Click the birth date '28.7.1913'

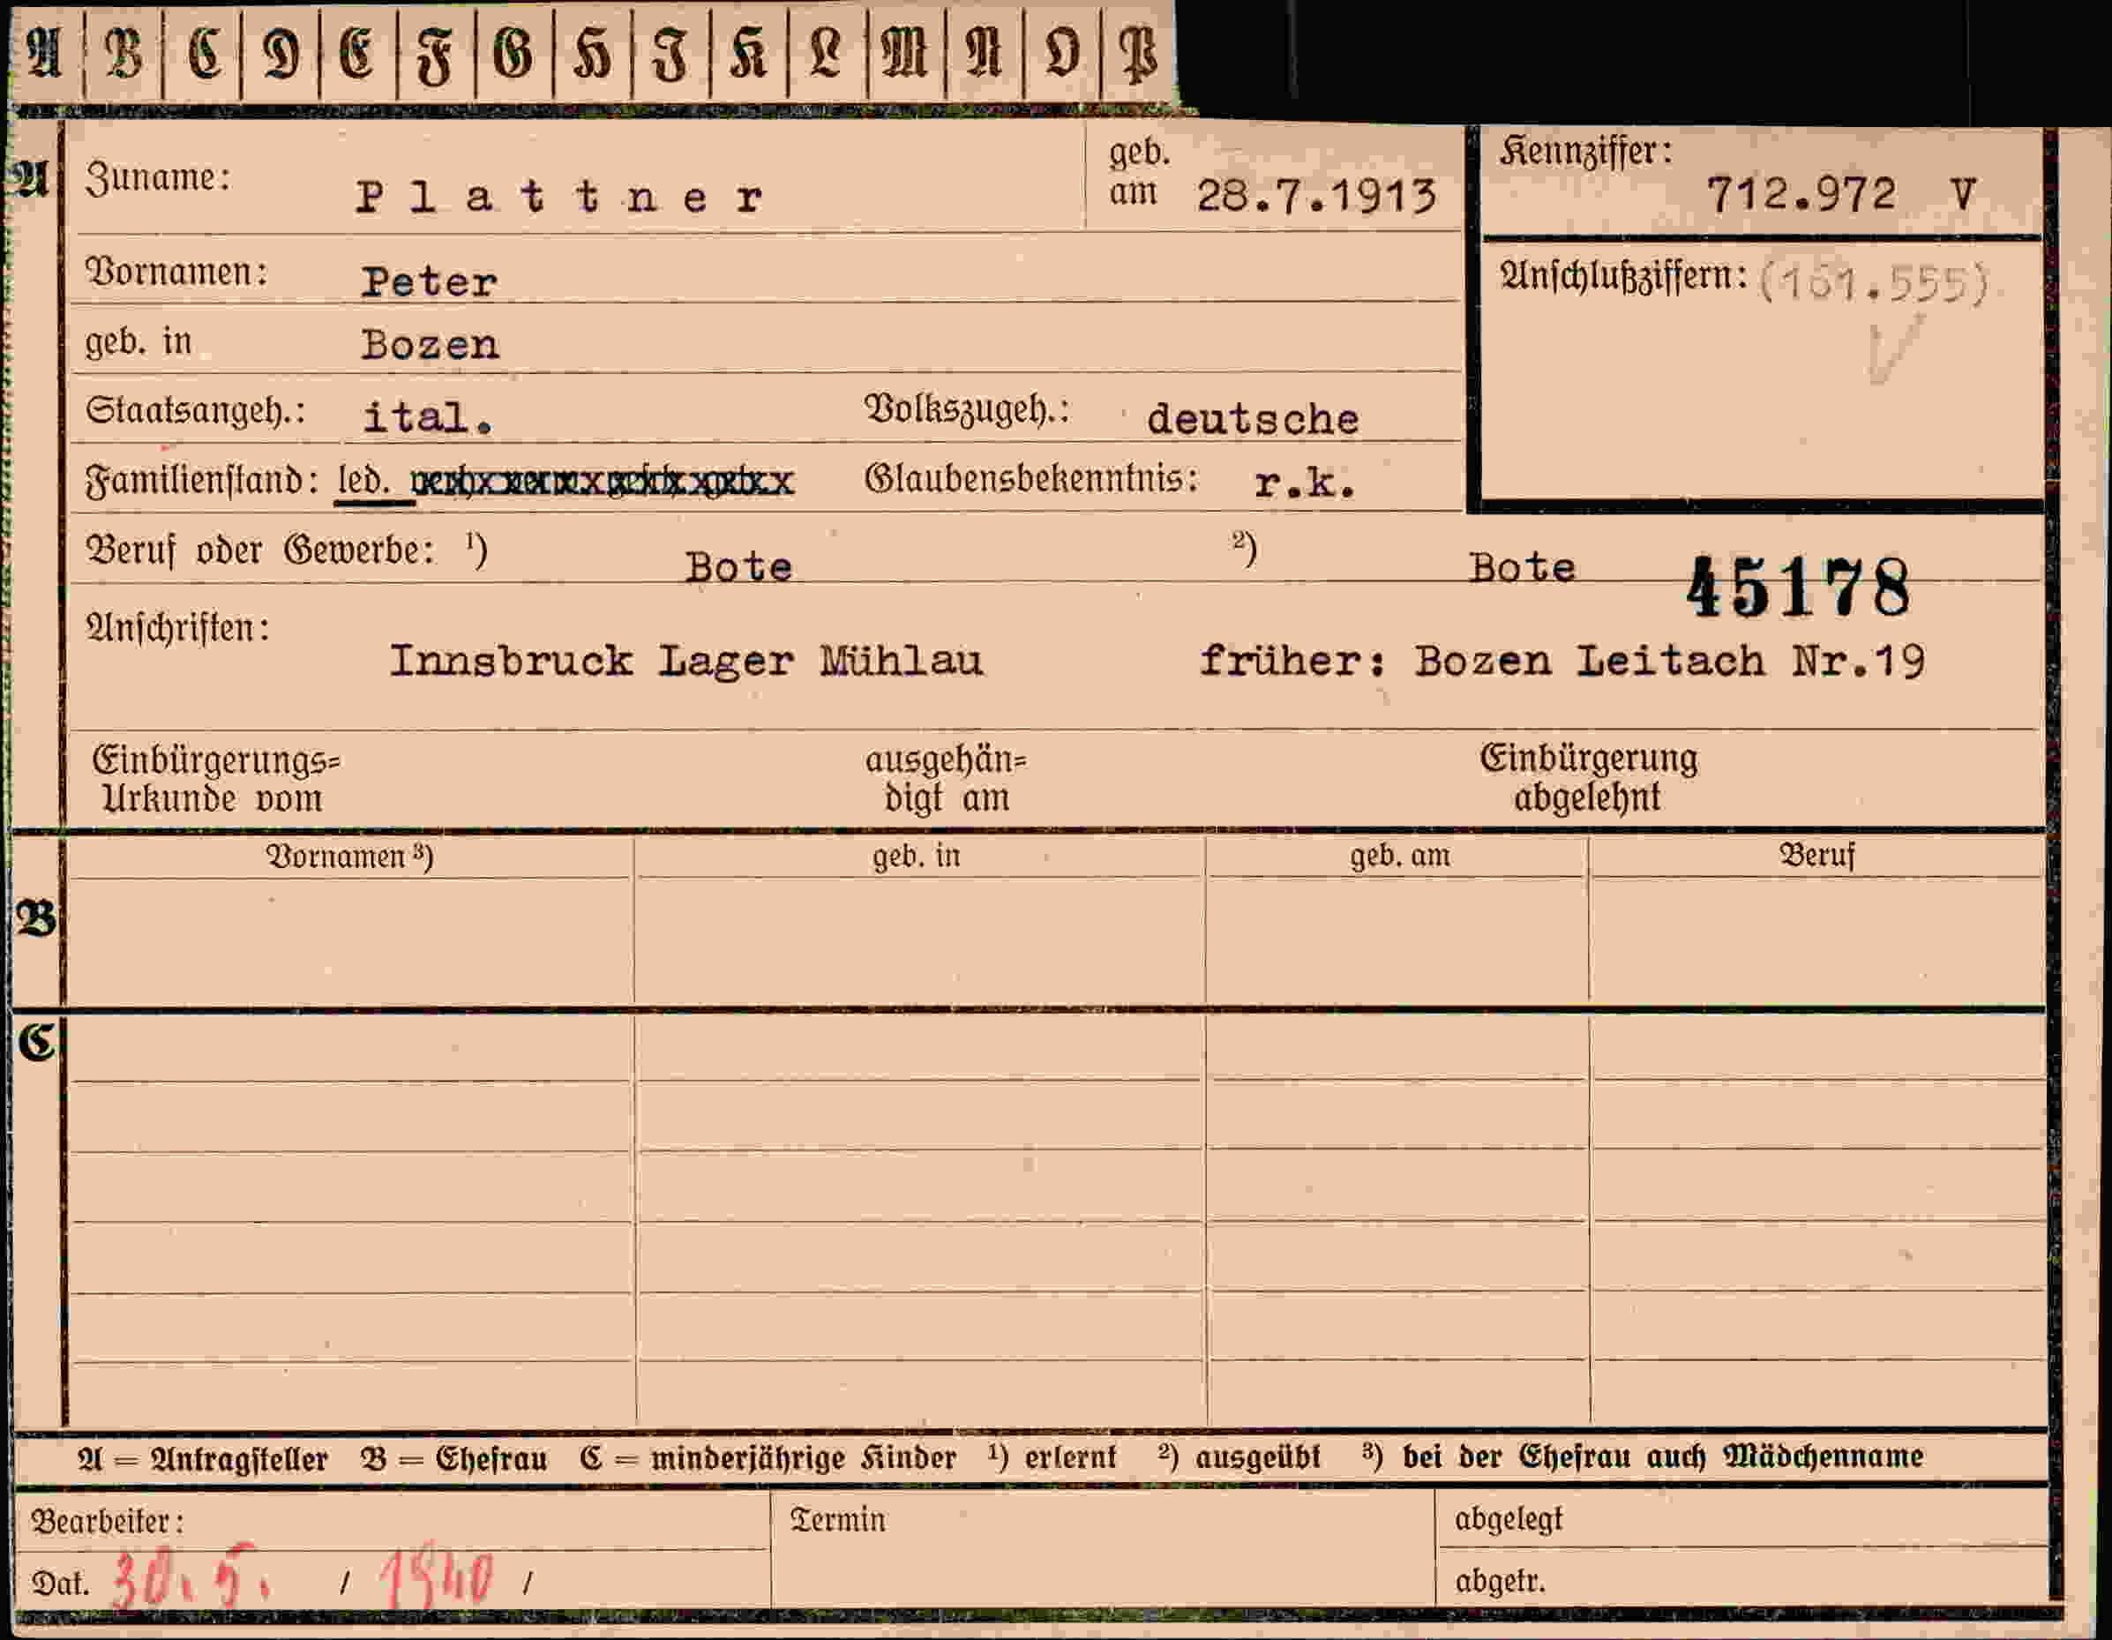pos(1316,197)
